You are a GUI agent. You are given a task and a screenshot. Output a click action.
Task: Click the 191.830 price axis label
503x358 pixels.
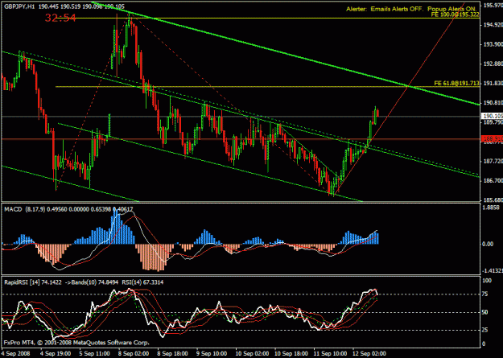pyautogui.click(x=493, y=83)
